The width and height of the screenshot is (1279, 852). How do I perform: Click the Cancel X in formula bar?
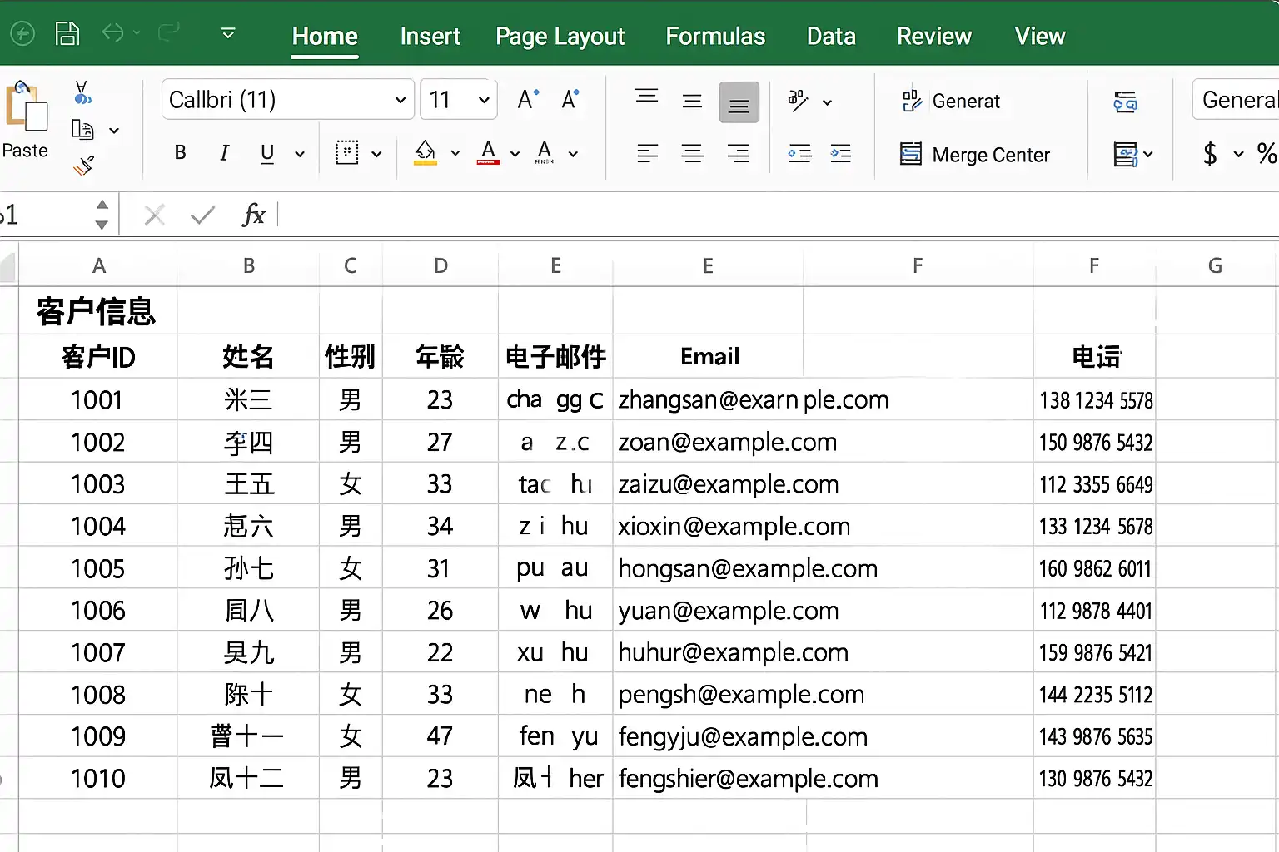(154, 215)
